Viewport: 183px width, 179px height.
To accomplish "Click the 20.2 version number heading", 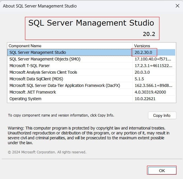I will (x=149, y=34).
